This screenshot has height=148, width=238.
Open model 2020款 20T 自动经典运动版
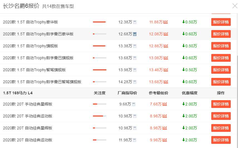pyautogui.click(x=28, y=140)
